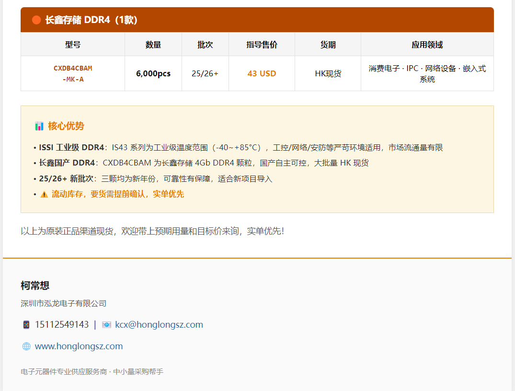
Task: Click the 6,000pcs quantity cell
Action: (153, 74)
